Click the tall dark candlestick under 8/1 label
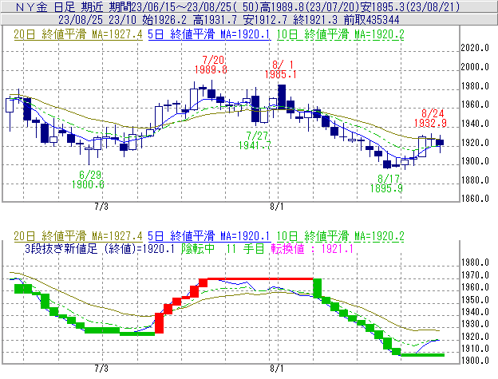Image resolution: width=498 pixels, height=379 pixels. coord(282,97)
